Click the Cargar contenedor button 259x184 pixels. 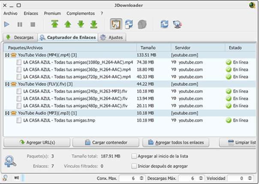pyautogui.click(x=106, y=142)
